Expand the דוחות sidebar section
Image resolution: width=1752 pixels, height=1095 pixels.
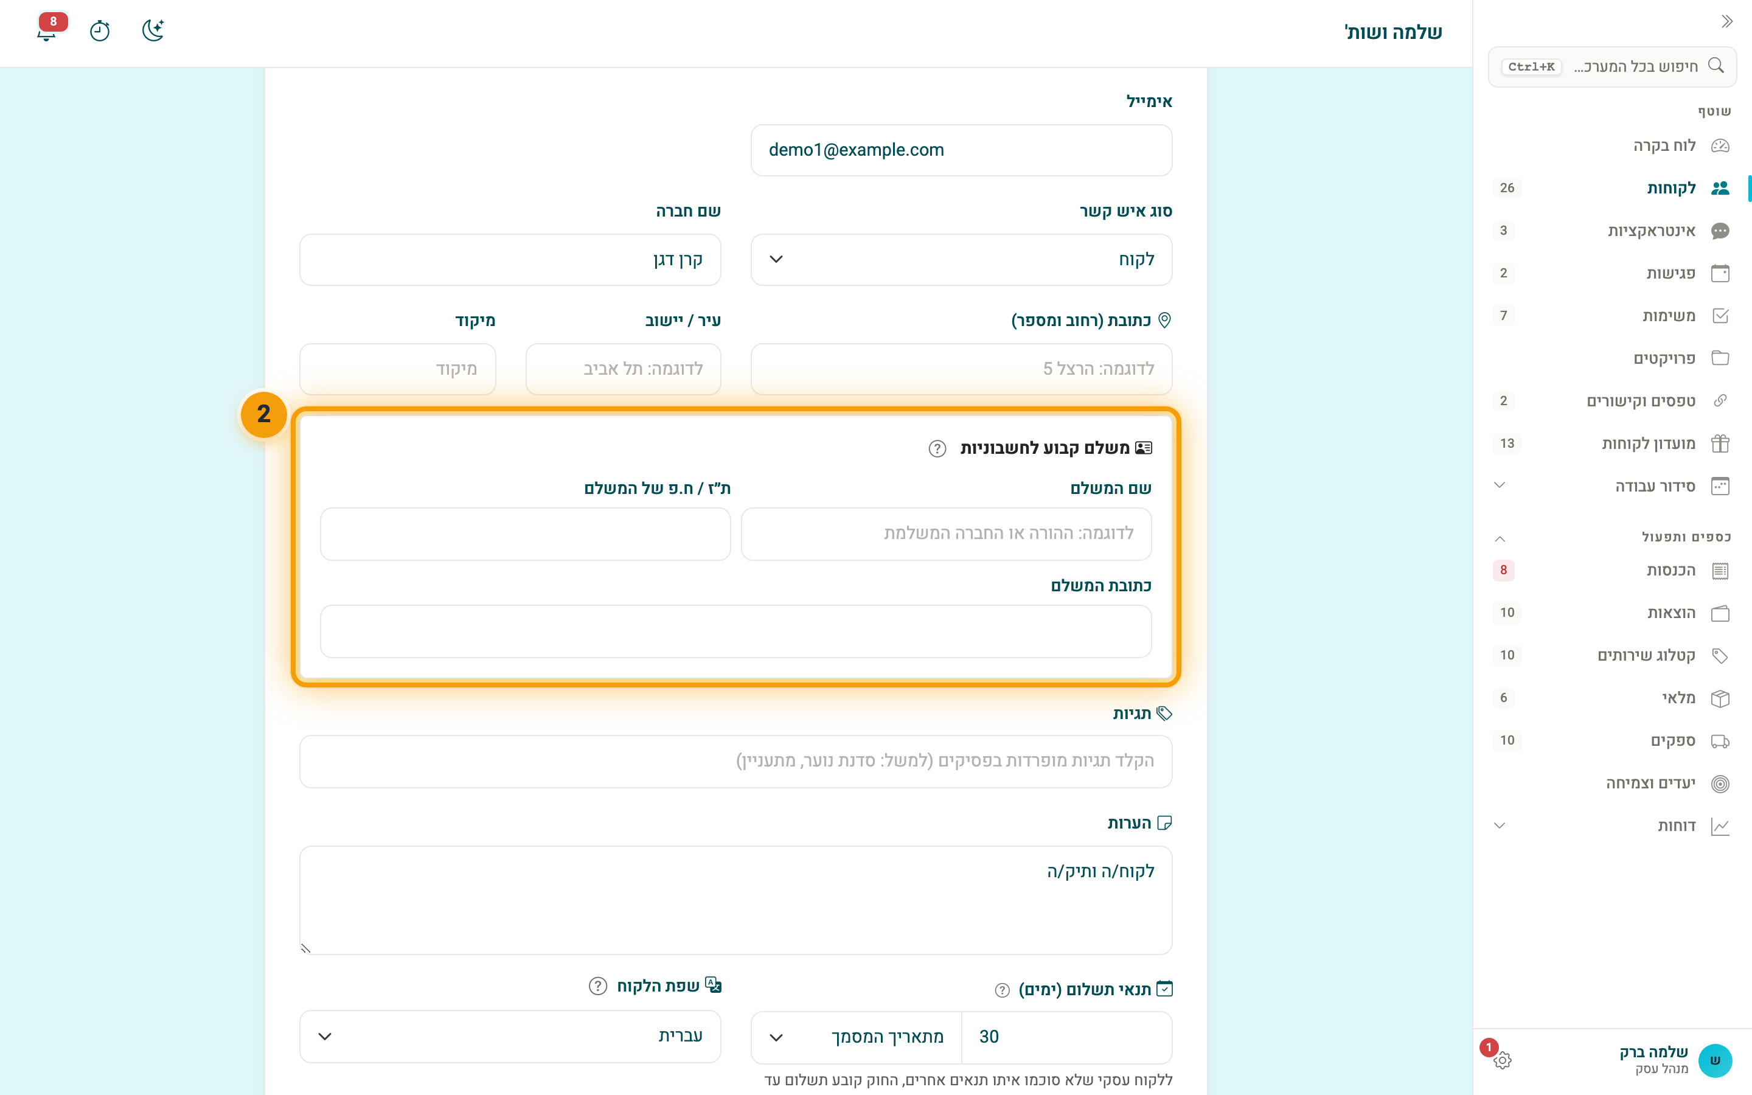coord(1611,826)
